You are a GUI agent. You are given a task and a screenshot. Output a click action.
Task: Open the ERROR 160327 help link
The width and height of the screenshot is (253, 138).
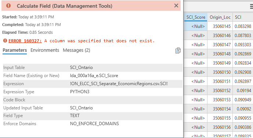(x=25, y=41)
